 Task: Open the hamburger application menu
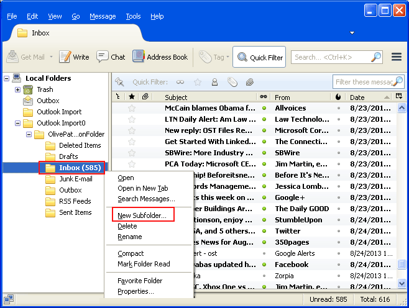[x=397, y=57]
